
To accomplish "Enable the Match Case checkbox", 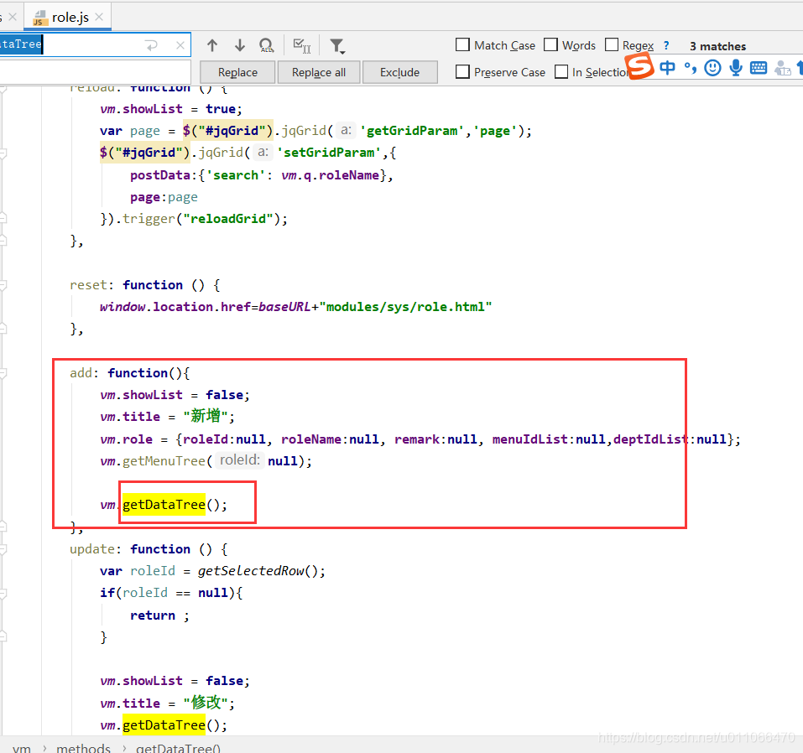I will pos(462,44).
